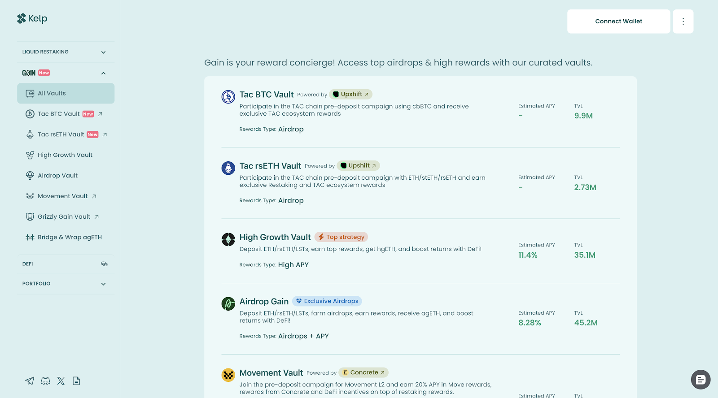Open Upshift link beside Tac BTC Vault
The image size is (718, 398).
[351, 94]
